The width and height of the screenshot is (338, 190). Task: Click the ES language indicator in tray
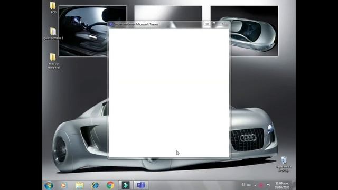[x=243, y=185]
